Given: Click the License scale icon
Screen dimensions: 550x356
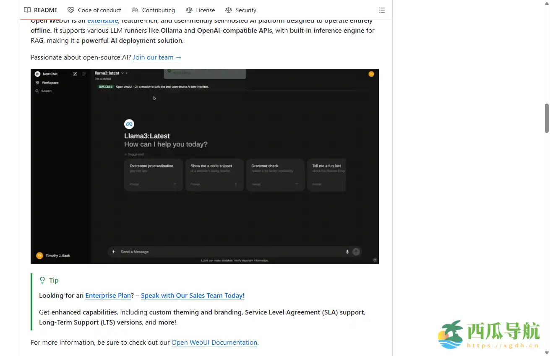Looking at the screenshot, I should point(189,10).
